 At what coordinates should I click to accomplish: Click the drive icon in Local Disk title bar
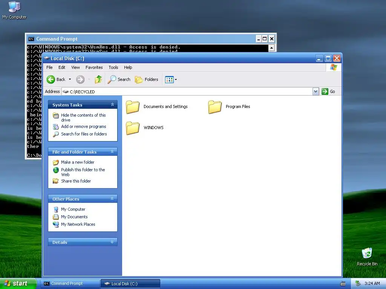(x=47, y=58)
